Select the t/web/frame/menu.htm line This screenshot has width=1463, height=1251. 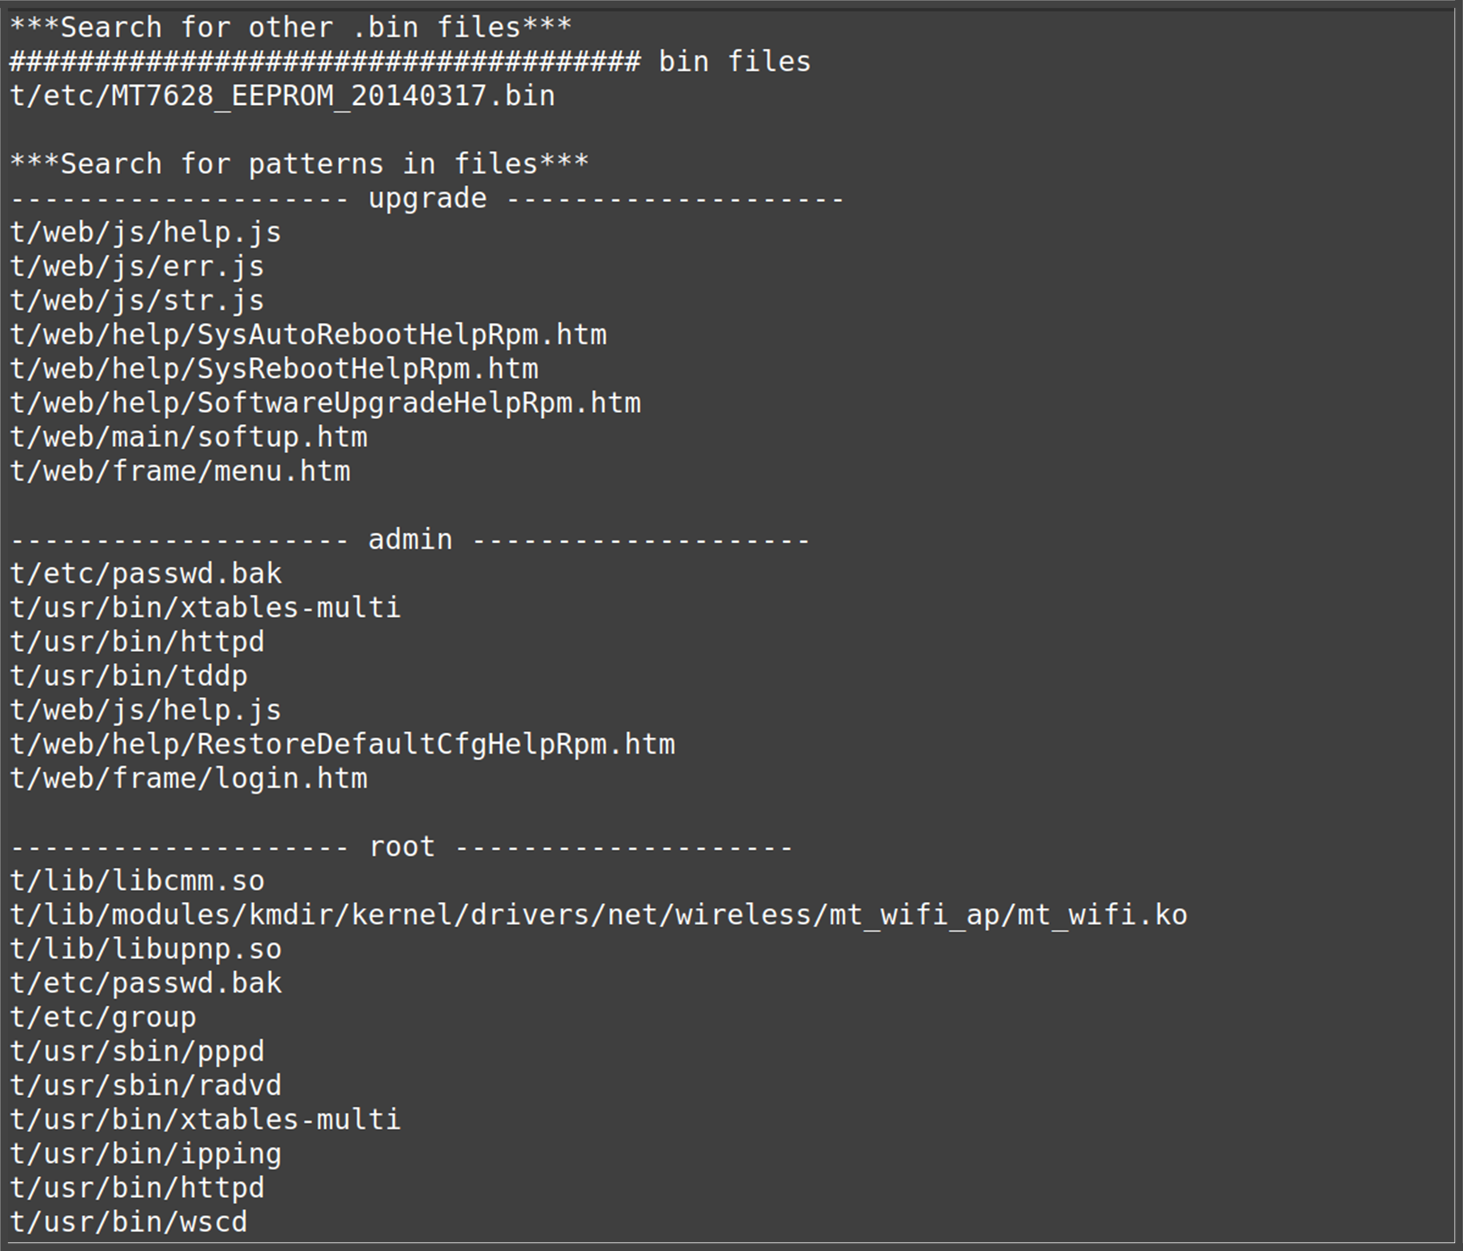tap(180, 472)
